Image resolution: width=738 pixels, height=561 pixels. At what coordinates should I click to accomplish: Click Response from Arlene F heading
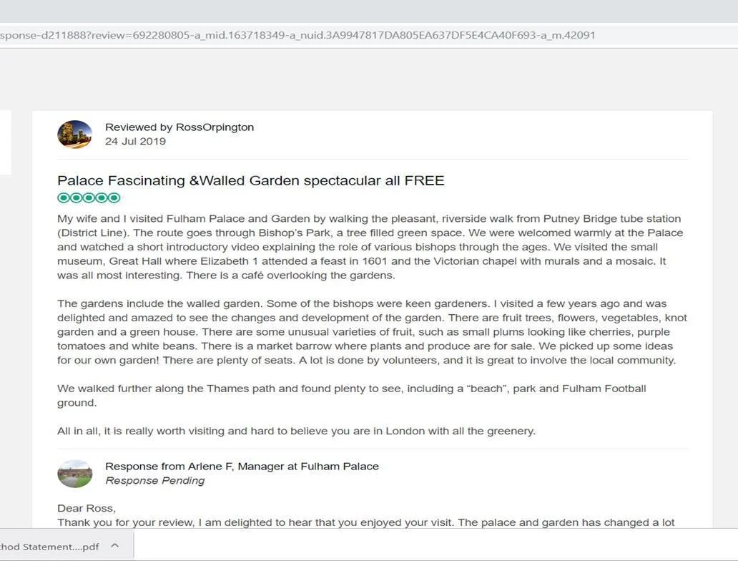tap(242, 467)
